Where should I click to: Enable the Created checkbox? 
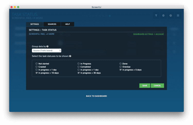pyautogui.click(x=37, y=67)
